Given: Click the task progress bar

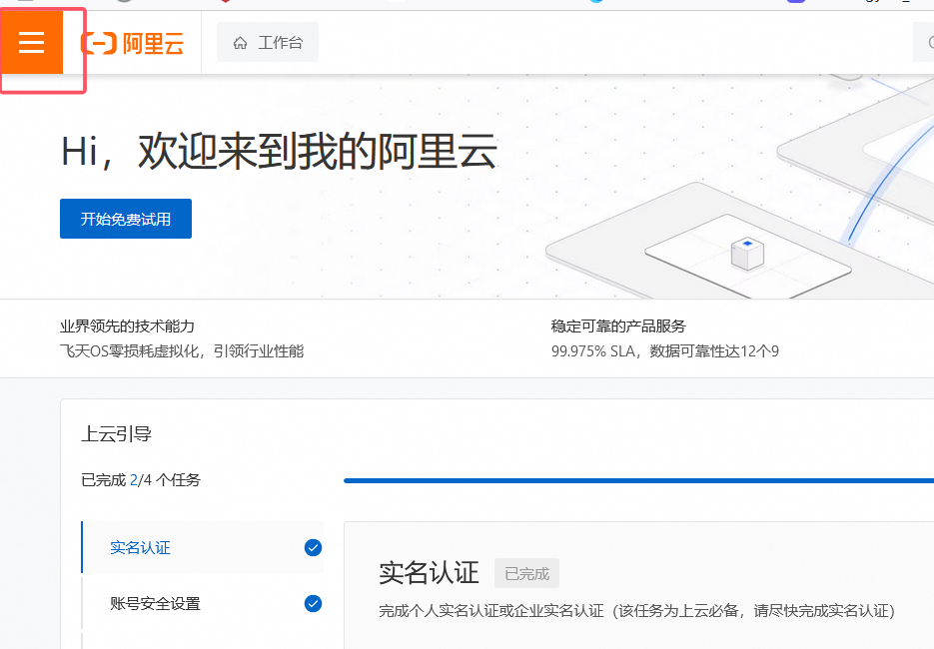Looking at the screenshot, I should pyautogui.click(x=638, y=480).
